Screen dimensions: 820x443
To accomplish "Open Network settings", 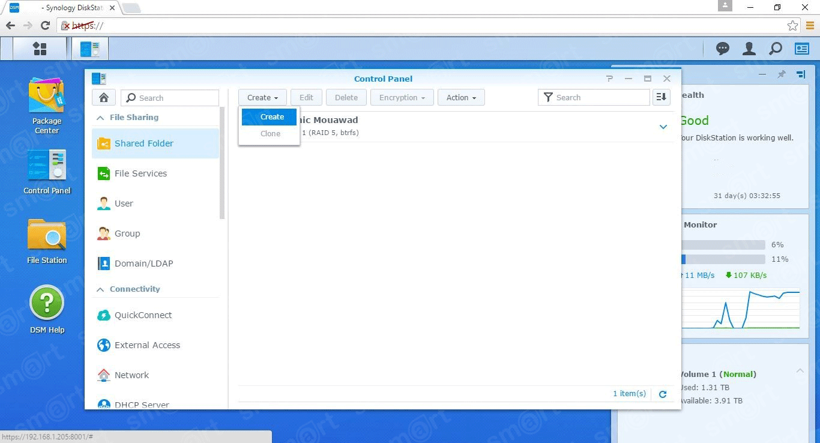I will pyautogui.click(x=155, y=375).
